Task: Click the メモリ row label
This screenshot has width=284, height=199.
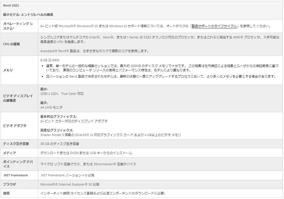Action: pyautogui.click(x=8, y=70)
